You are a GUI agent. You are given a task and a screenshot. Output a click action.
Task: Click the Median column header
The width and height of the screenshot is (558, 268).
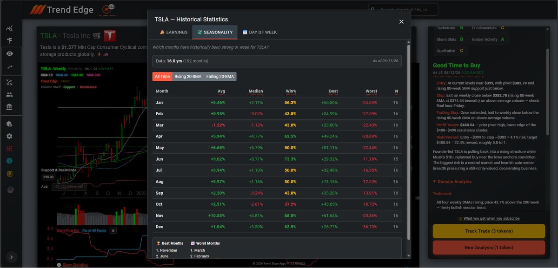(255, 92)
